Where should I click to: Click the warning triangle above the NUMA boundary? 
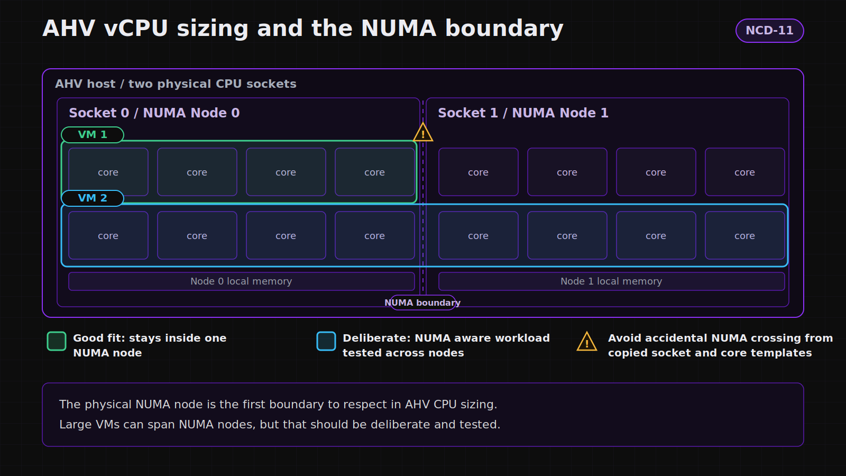pos(423,133)
